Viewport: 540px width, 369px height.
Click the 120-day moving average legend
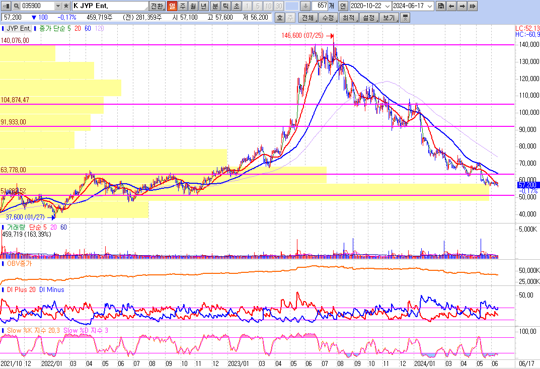pos(99,28)
